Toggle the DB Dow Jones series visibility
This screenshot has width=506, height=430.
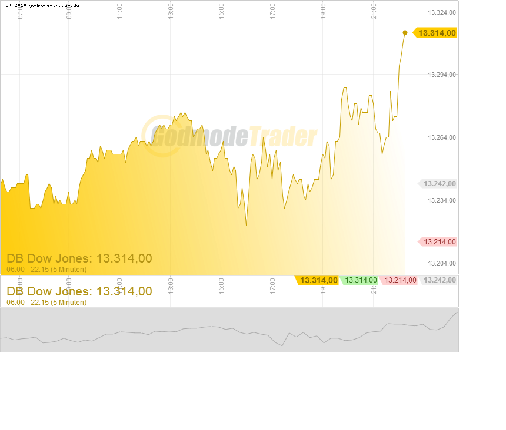(78, 291)
